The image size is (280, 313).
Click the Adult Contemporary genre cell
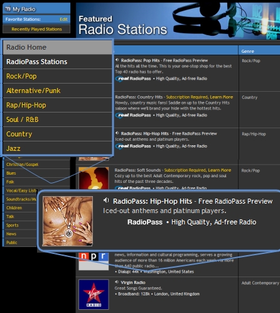point(261,283)
